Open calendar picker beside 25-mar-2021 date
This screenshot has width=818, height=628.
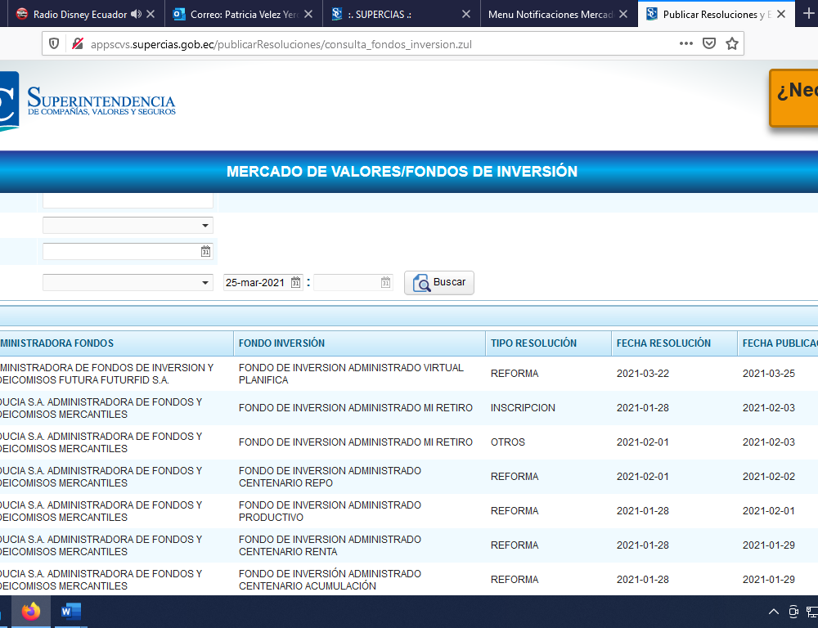coord(296,283)
